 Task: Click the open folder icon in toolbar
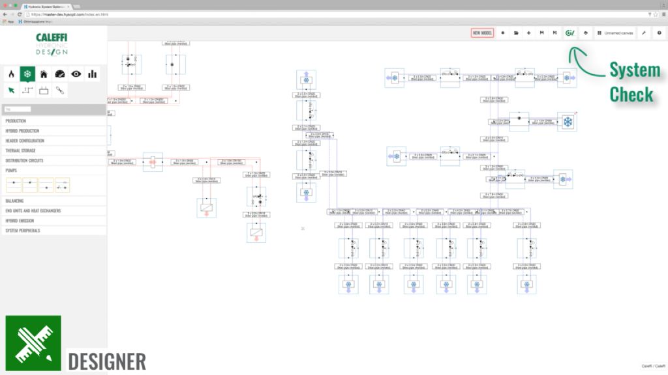[x=515, y=33]
